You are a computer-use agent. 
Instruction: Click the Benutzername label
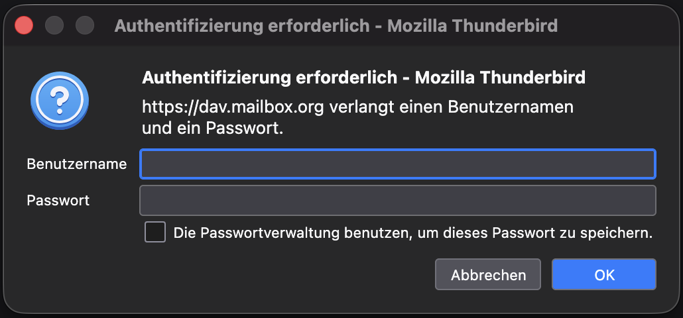(x=76, y=164)
